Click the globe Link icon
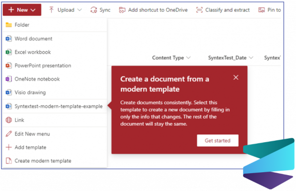This screenshot has height=191, width=296. (9, 120)
